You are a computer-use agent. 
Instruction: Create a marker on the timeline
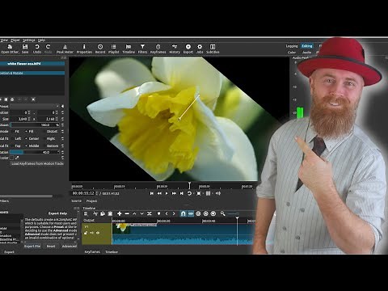click(158, 213)
